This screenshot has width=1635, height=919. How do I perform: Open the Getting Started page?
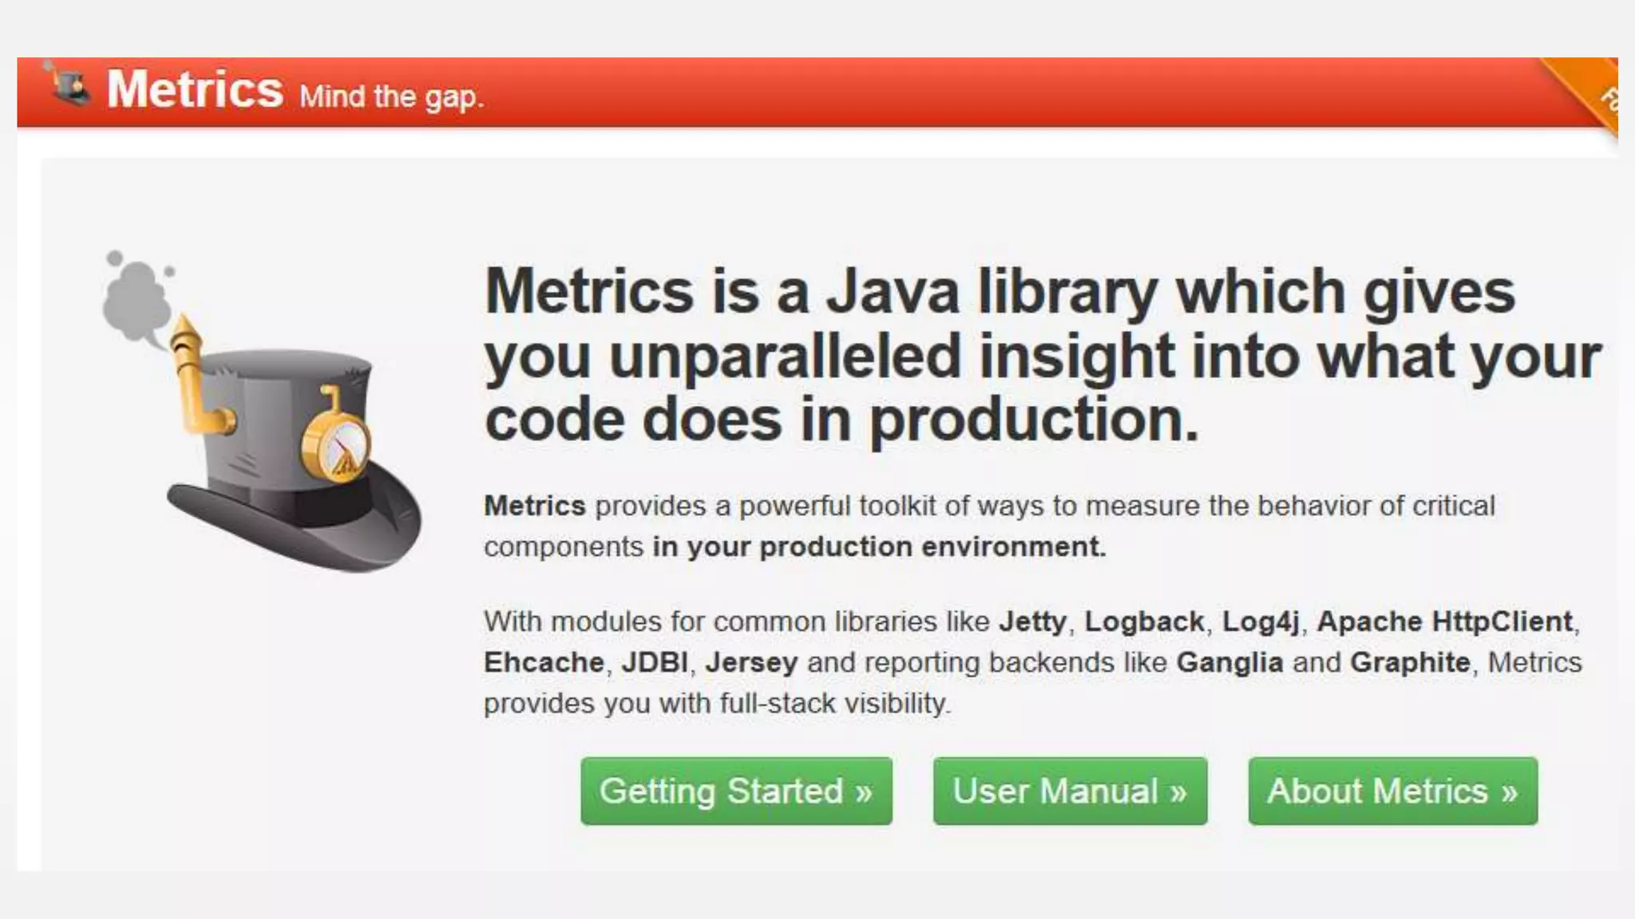736,791
